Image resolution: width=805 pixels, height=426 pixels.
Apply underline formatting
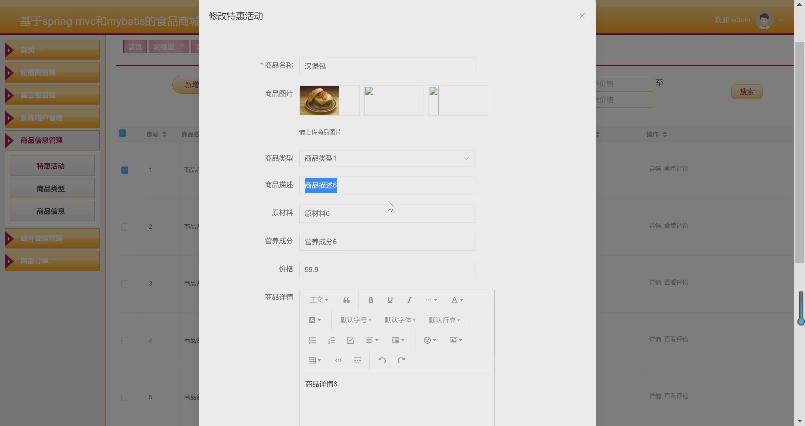coord(390,300)
